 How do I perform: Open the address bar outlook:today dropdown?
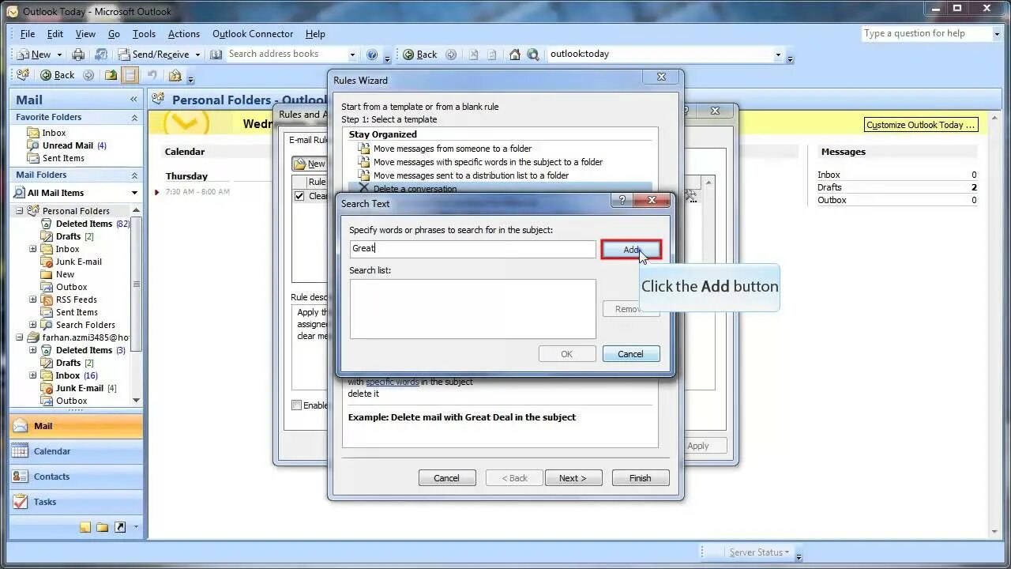pos(778,55)
